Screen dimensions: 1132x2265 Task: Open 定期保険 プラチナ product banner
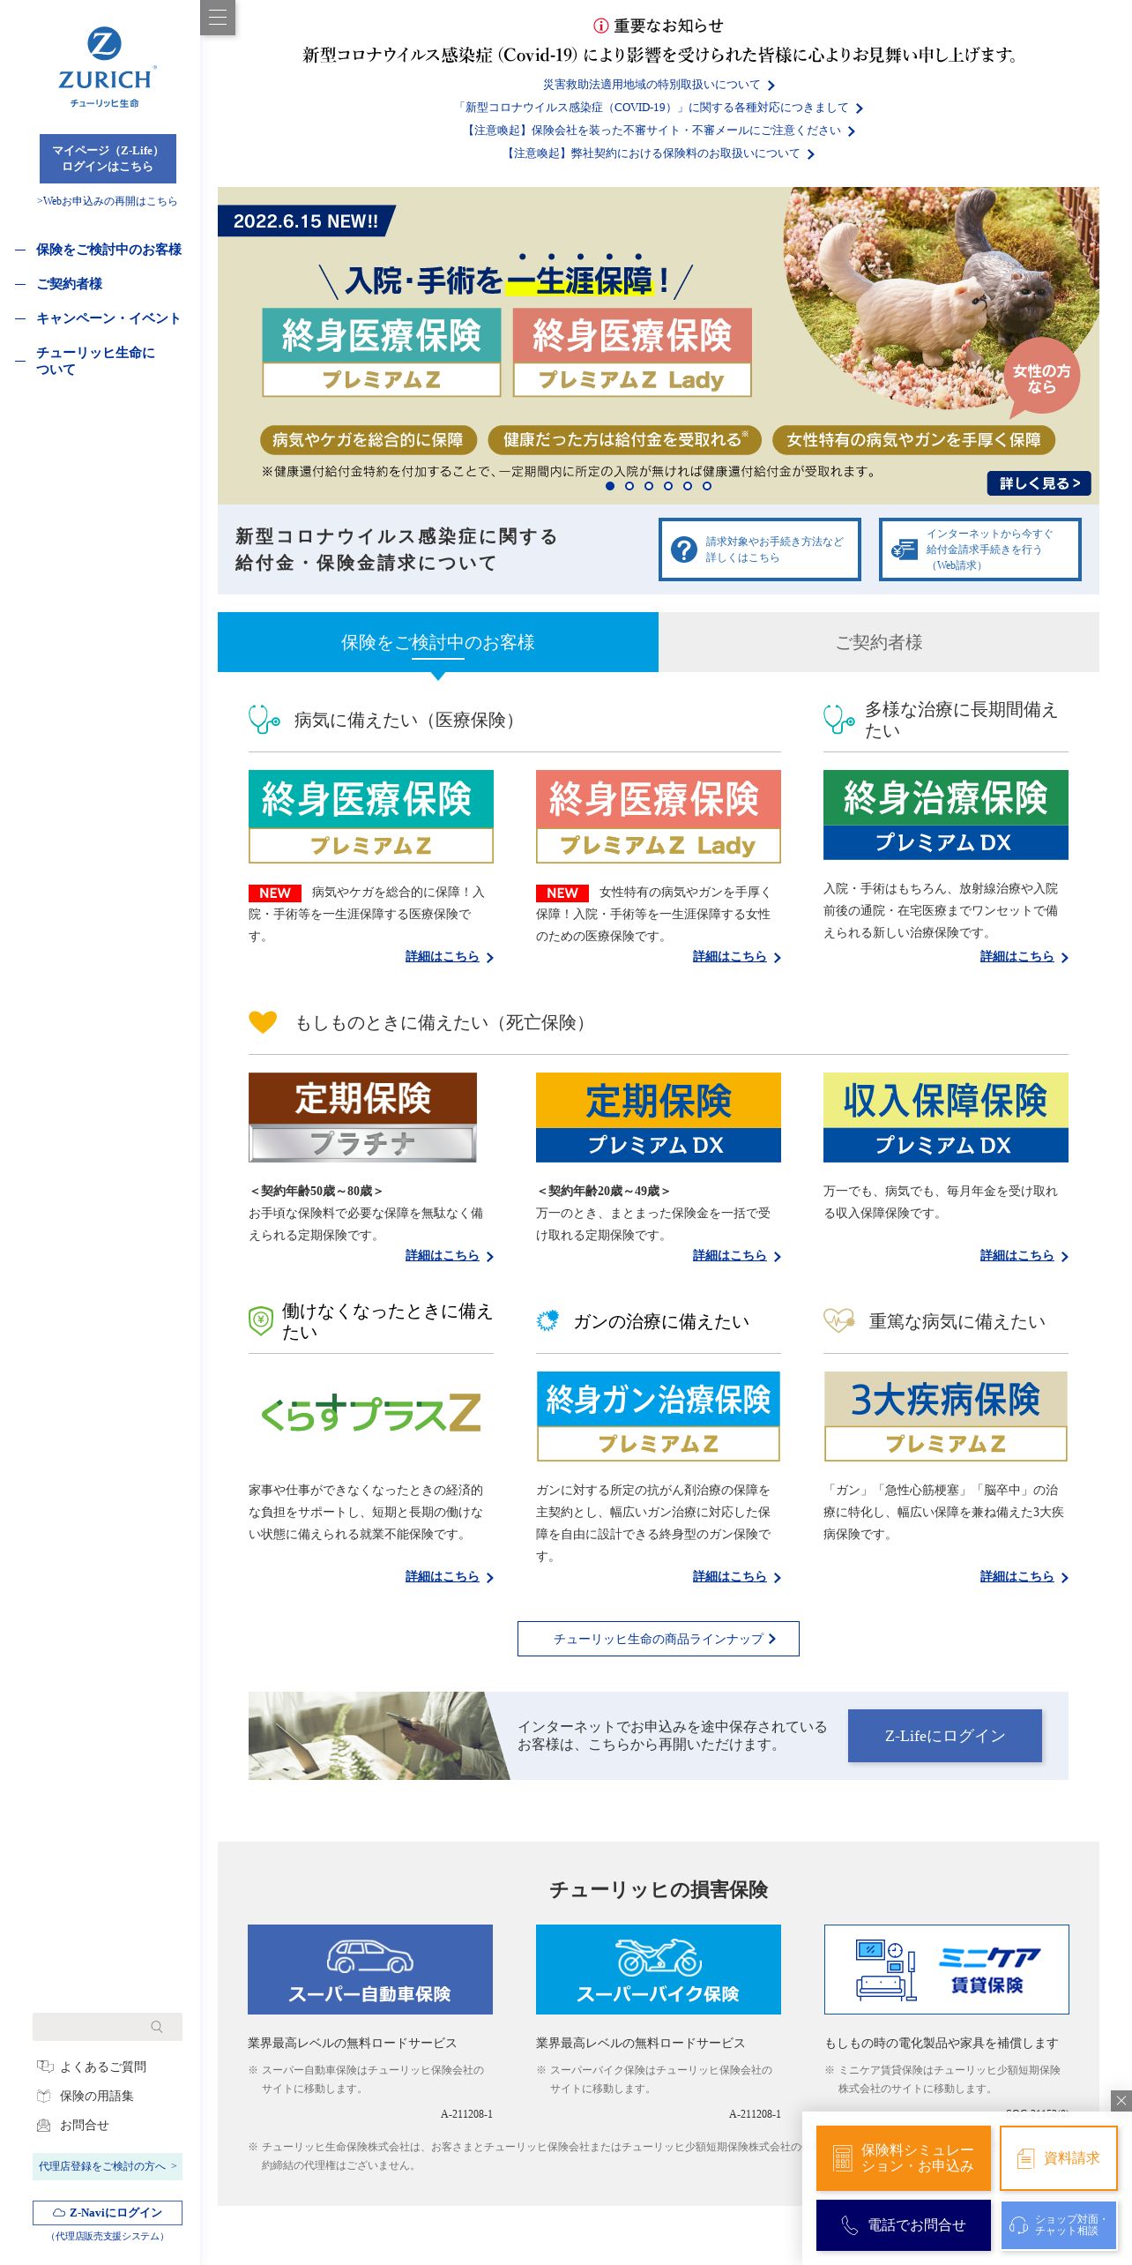tap(362, 1118)
